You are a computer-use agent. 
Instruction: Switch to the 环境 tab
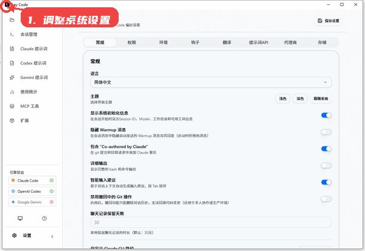pyautogui.click(x=164, y=43)
